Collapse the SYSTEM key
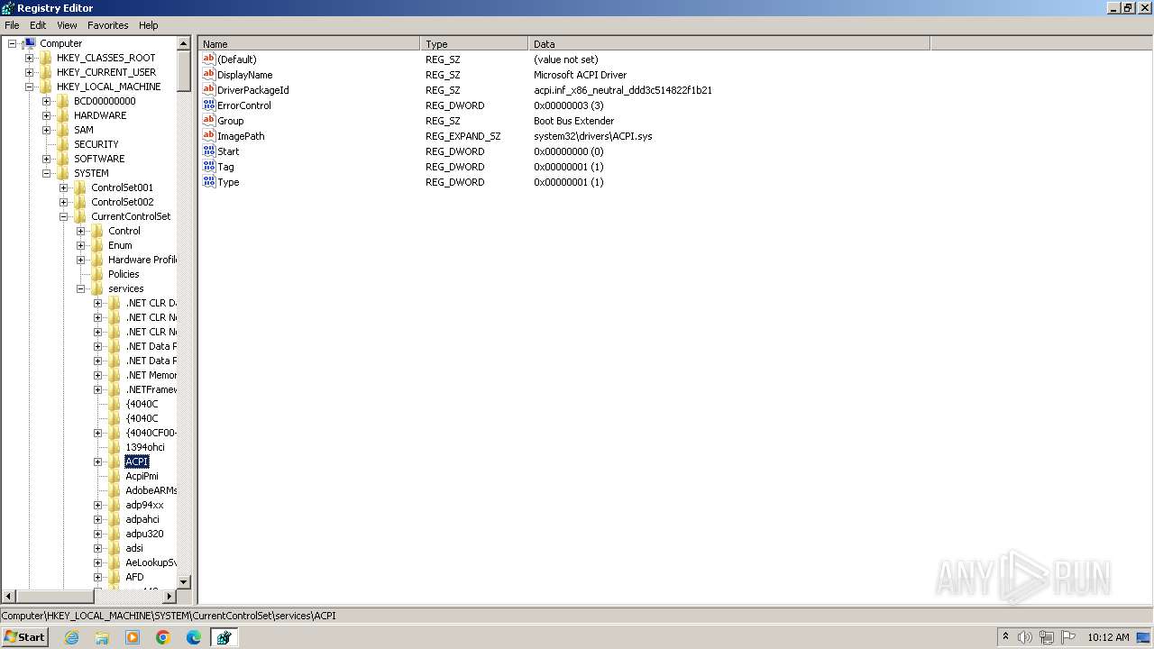The height and width of the screenshot is (649, 1154). pos(47,173)
